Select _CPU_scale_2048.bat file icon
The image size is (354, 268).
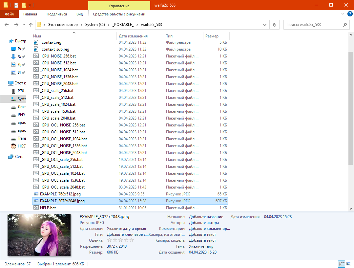pos(36,118)
